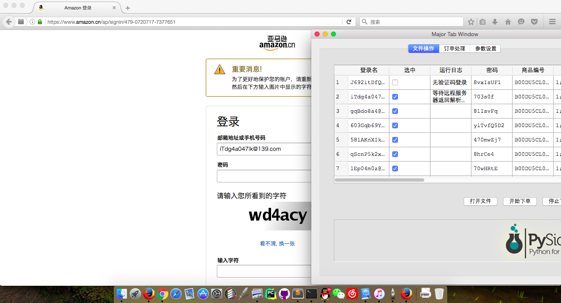
Task: Click the 选中 column header
Action: point(410,70)
